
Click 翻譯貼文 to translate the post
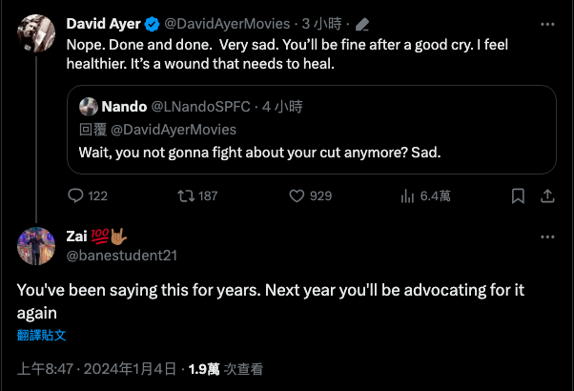click(41, 335)
